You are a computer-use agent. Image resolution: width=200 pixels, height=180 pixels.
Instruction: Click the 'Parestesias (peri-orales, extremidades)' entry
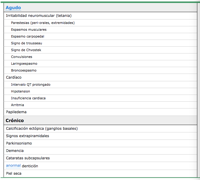(x=43, y=23)
